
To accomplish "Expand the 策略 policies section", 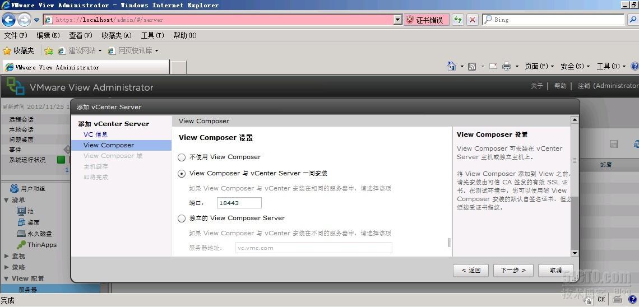I will [7, 268].
